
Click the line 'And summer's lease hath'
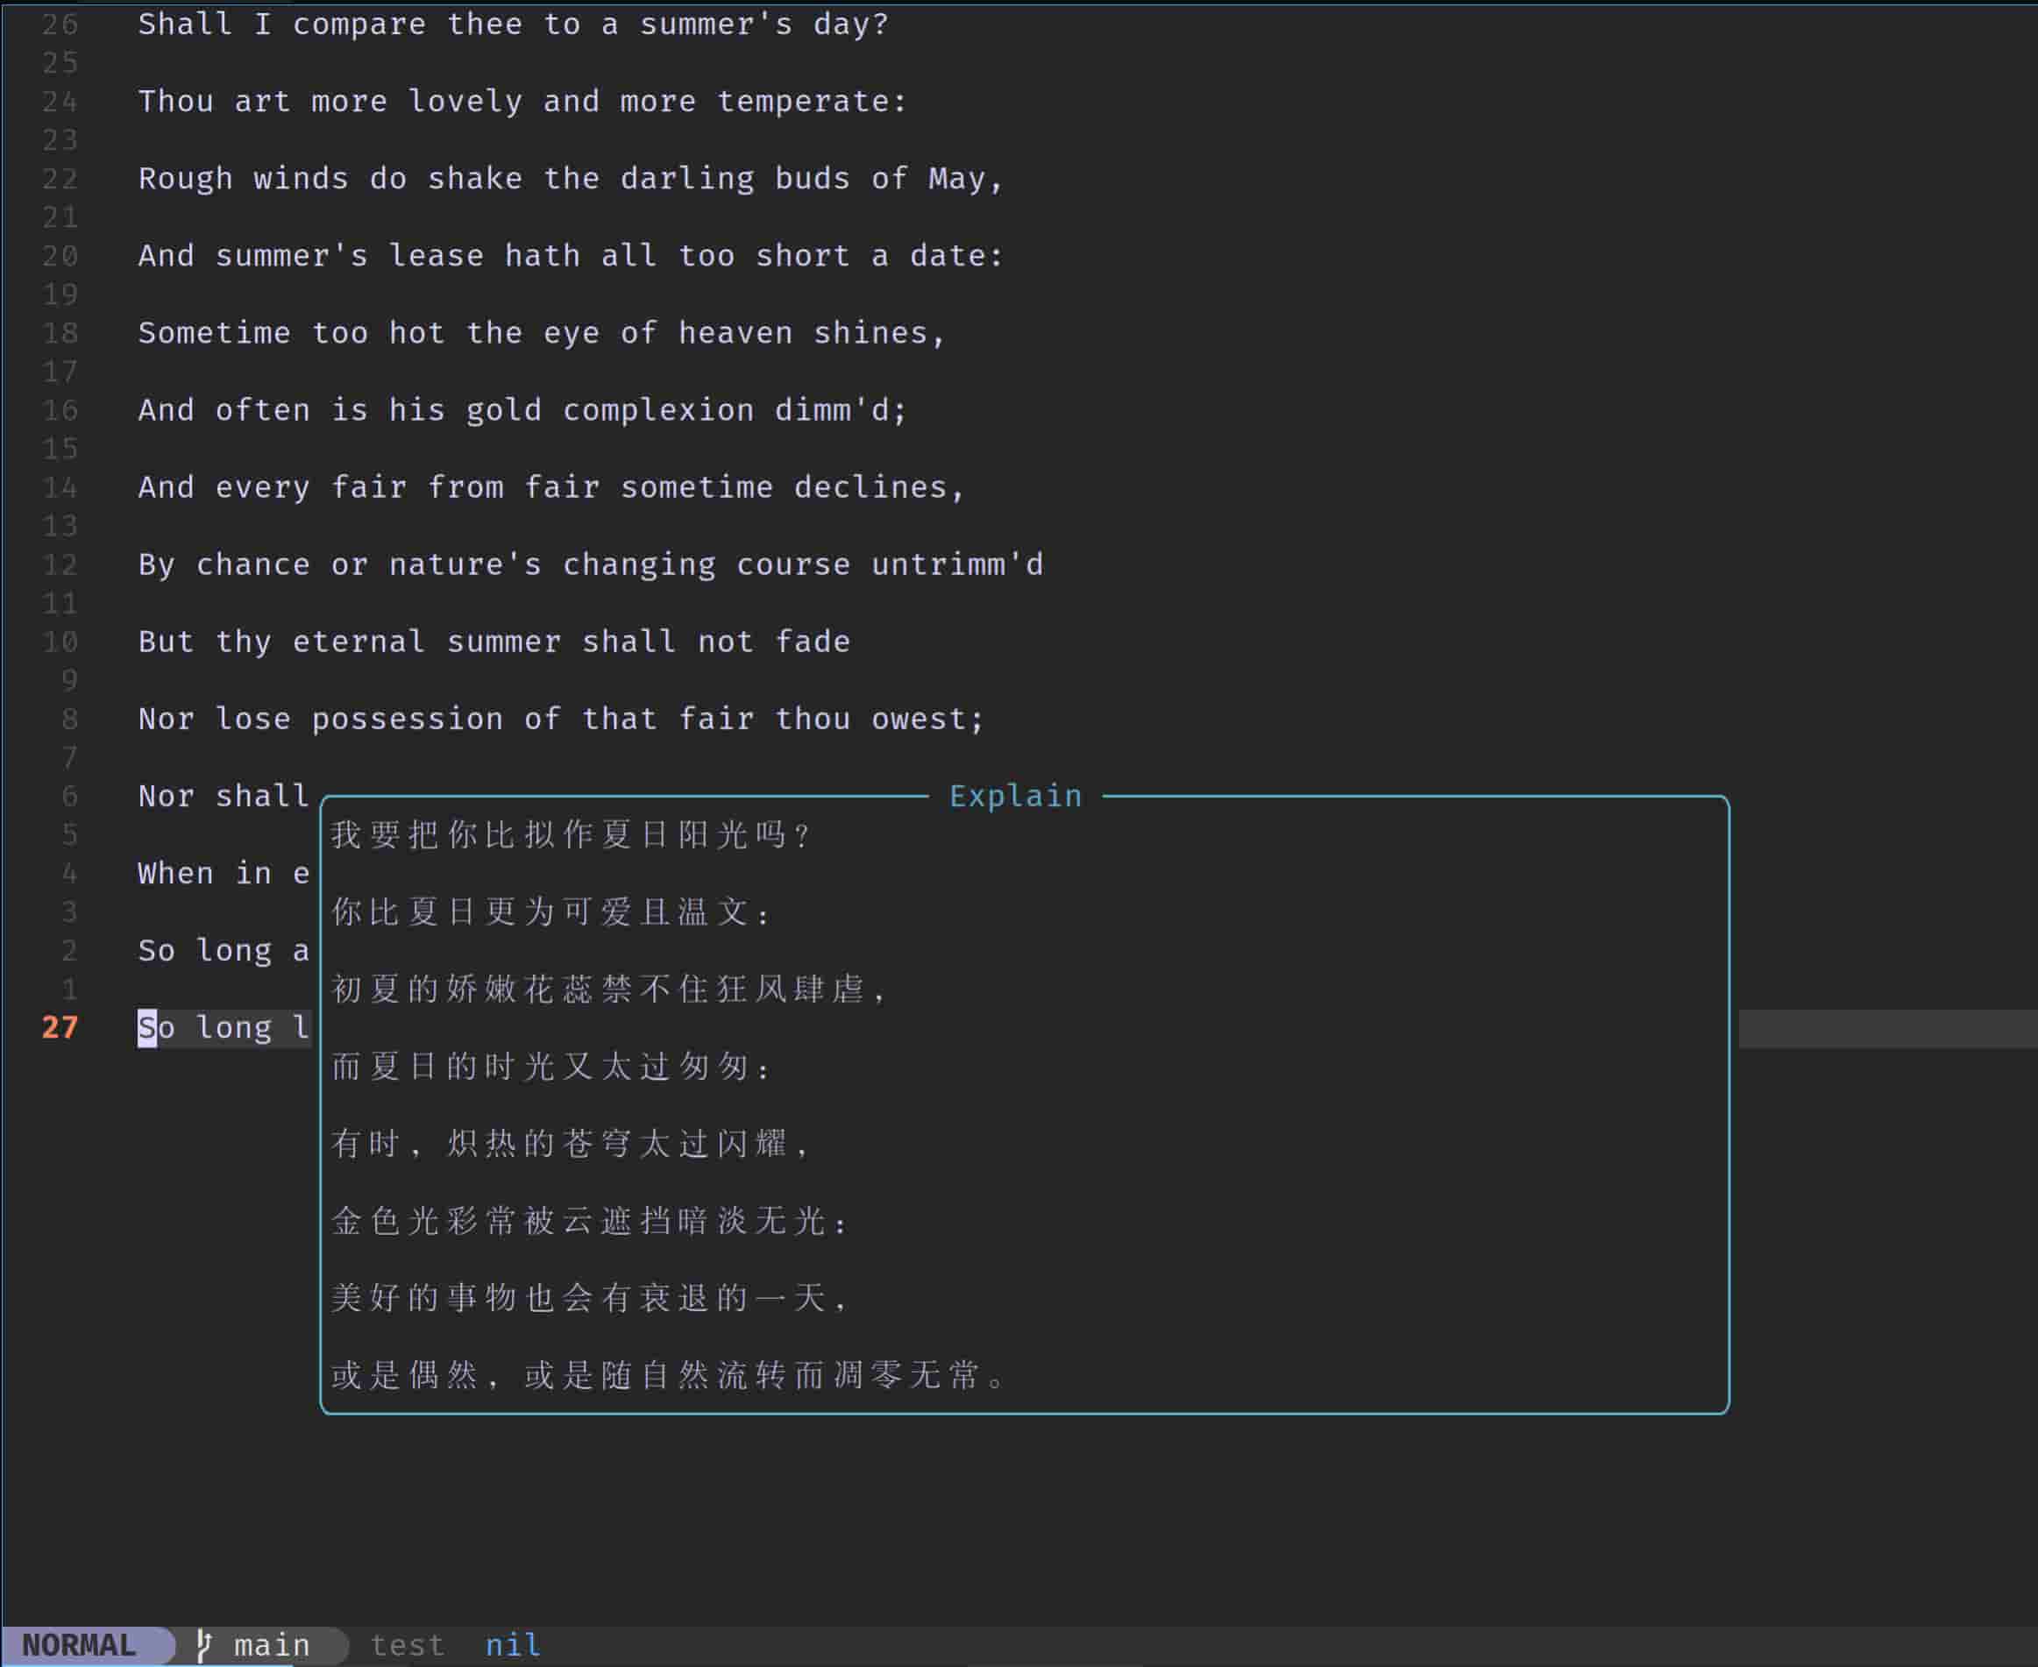coord(571,255)
